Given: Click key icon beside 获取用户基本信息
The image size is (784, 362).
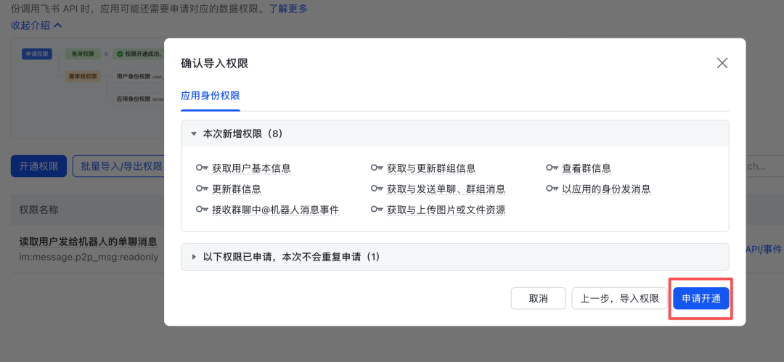Looking at the screenshot, I should coord(202,168).
